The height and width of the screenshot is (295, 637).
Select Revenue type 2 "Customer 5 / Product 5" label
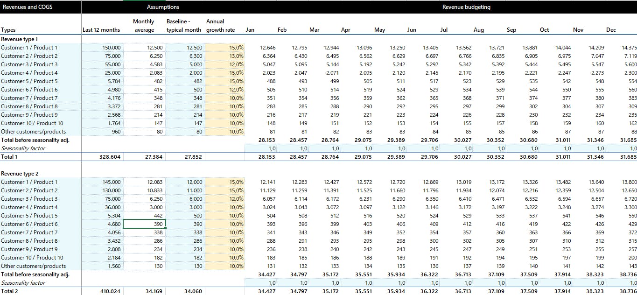pos(29,216)
